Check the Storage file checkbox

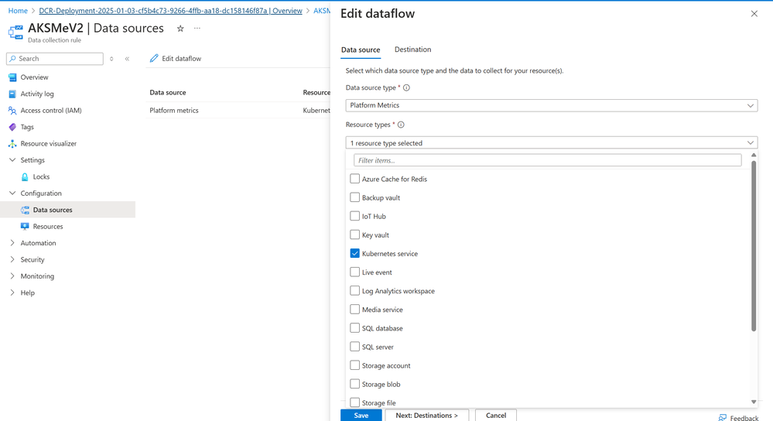(x=354, y=402)
